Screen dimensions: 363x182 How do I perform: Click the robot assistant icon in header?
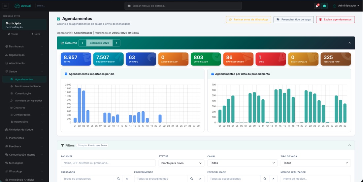point(324,6)
